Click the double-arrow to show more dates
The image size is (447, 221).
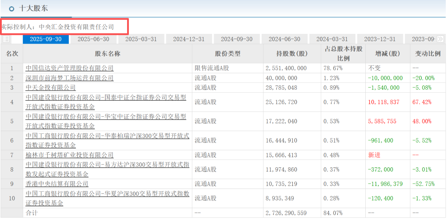coord(440,39)
